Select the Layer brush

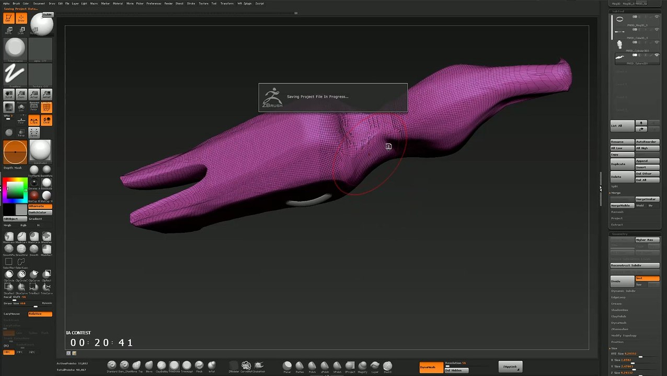(x=375, y=366)
